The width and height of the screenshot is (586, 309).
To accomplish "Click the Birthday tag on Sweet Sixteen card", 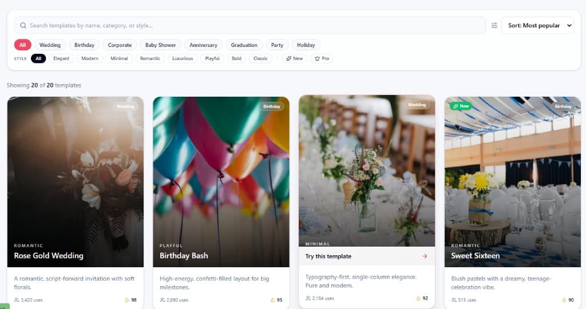I will click(563, 106).
